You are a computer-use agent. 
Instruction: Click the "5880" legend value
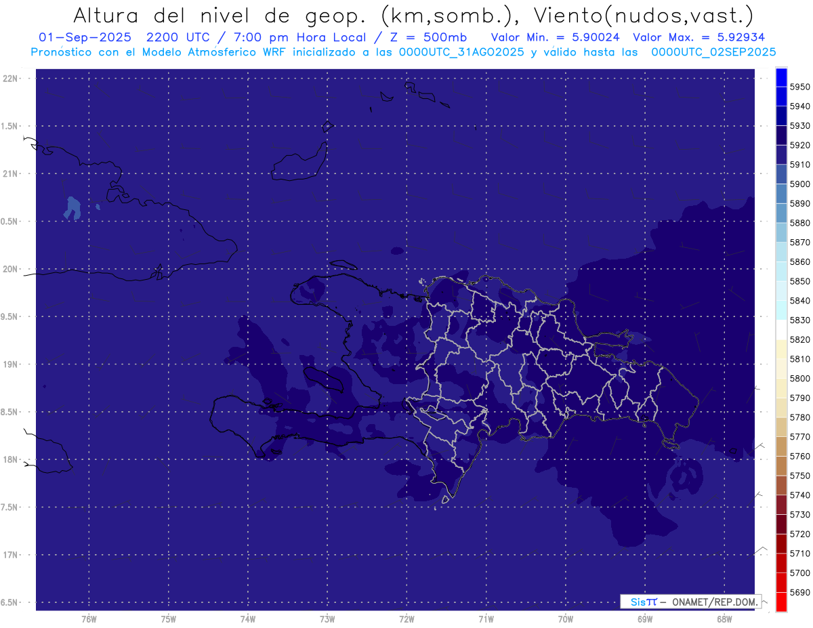(799, 223)
